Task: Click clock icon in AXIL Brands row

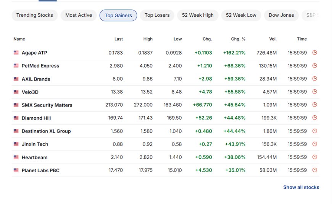Action: point(315,79)
